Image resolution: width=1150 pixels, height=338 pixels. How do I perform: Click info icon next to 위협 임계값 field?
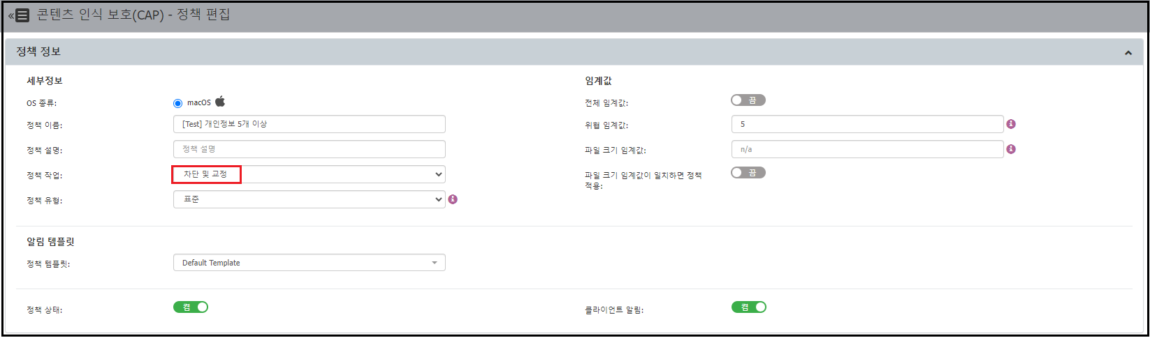point(1011,124)
